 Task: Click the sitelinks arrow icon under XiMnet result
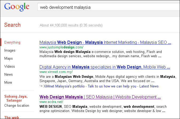coord(41,86)
